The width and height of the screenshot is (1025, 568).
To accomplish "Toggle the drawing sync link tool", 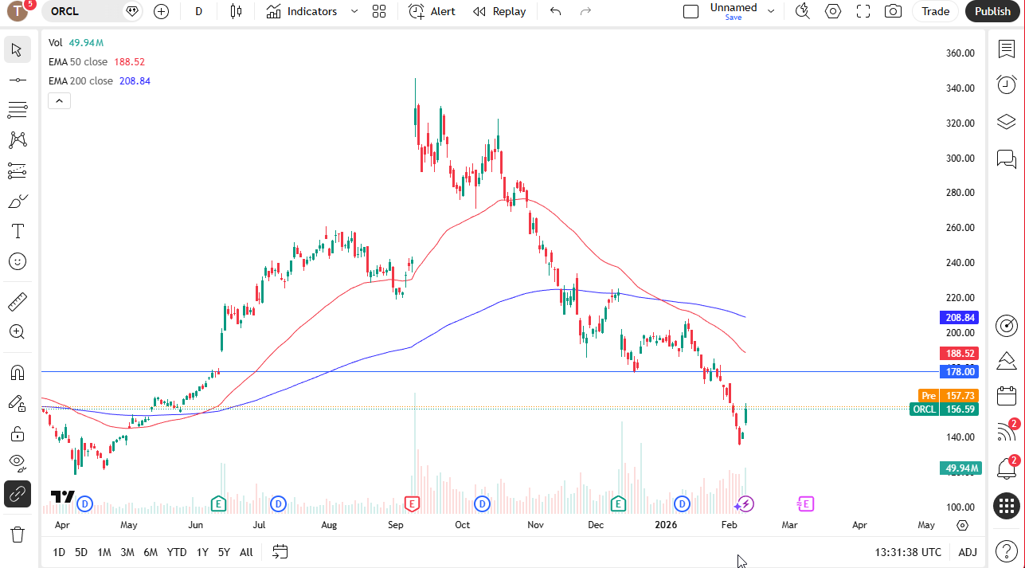I will coord(18,494).
